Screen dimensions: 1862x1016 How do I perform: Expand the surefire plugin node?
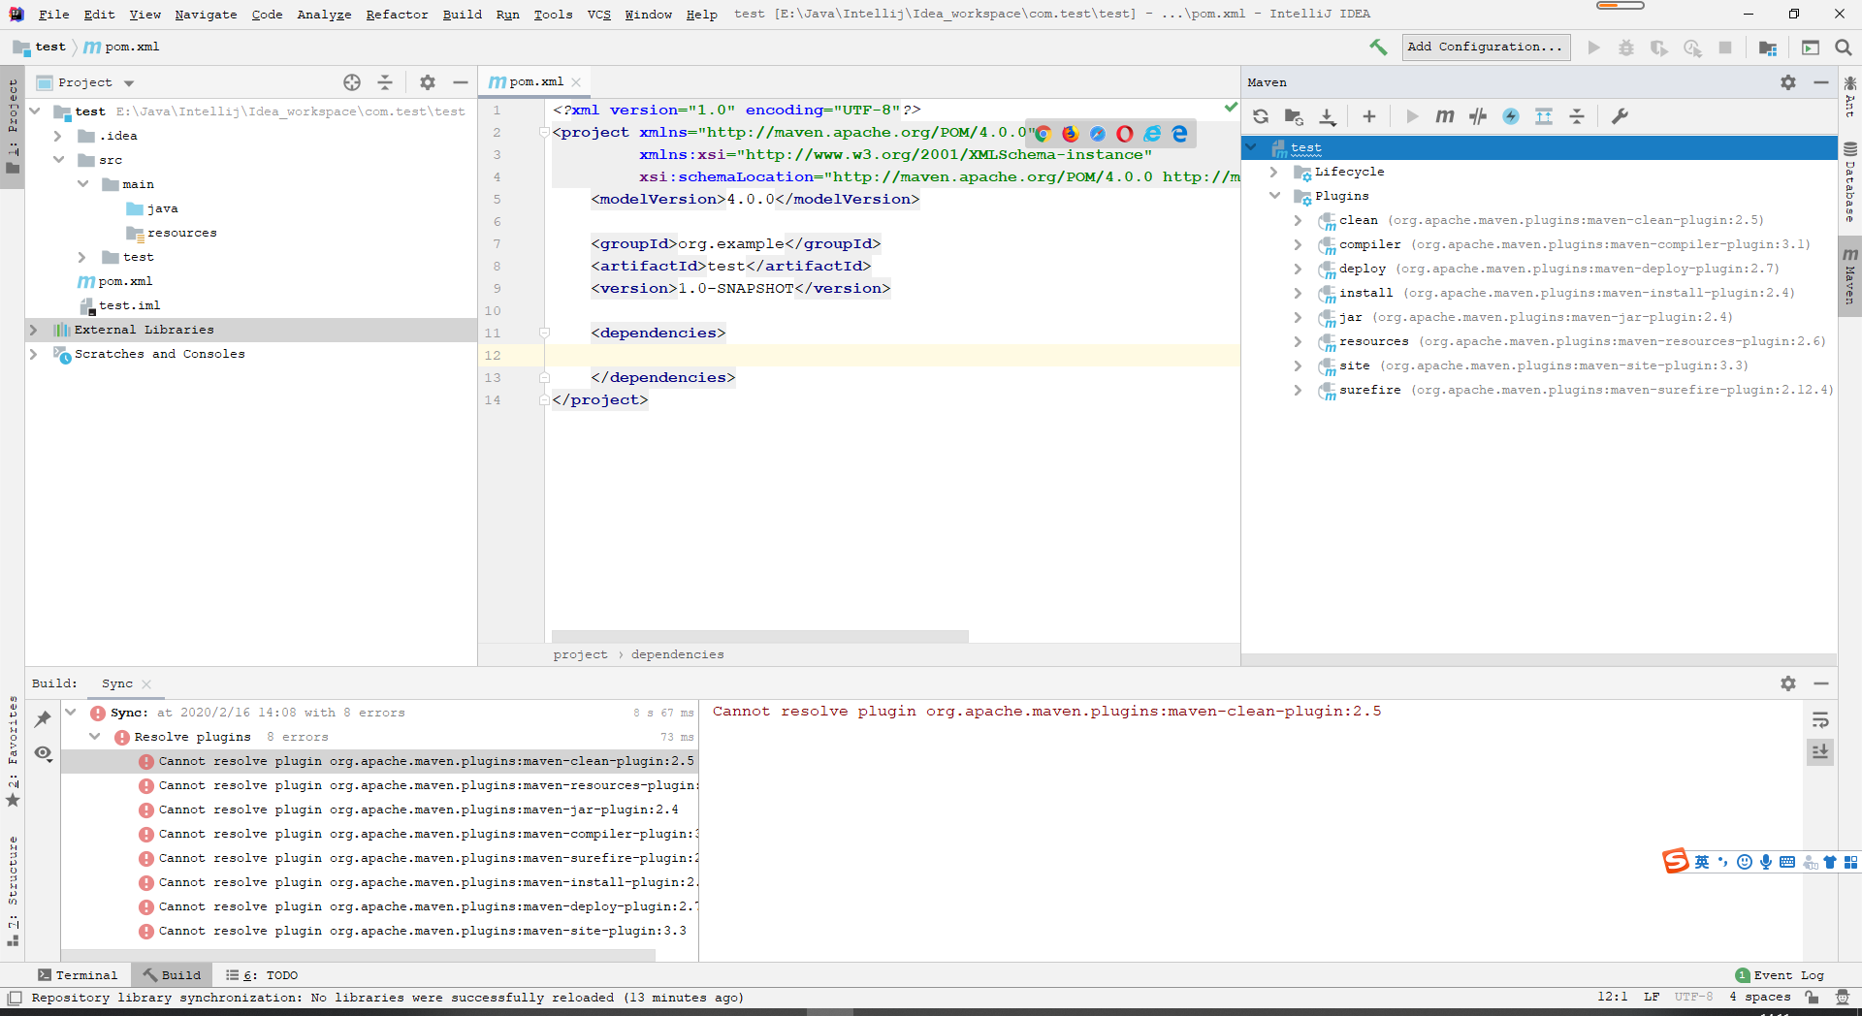click(1298, 390)
